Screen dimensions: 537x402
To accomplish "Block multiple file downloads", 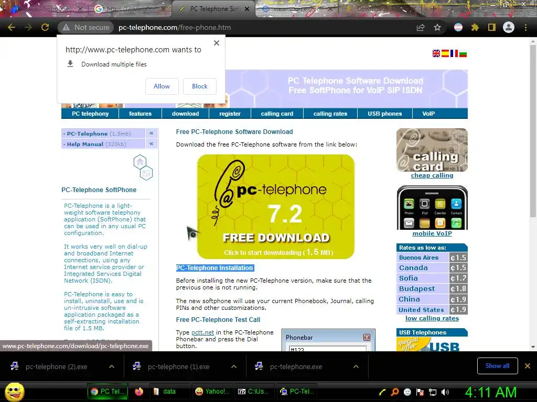I will [x=200, y=86].
